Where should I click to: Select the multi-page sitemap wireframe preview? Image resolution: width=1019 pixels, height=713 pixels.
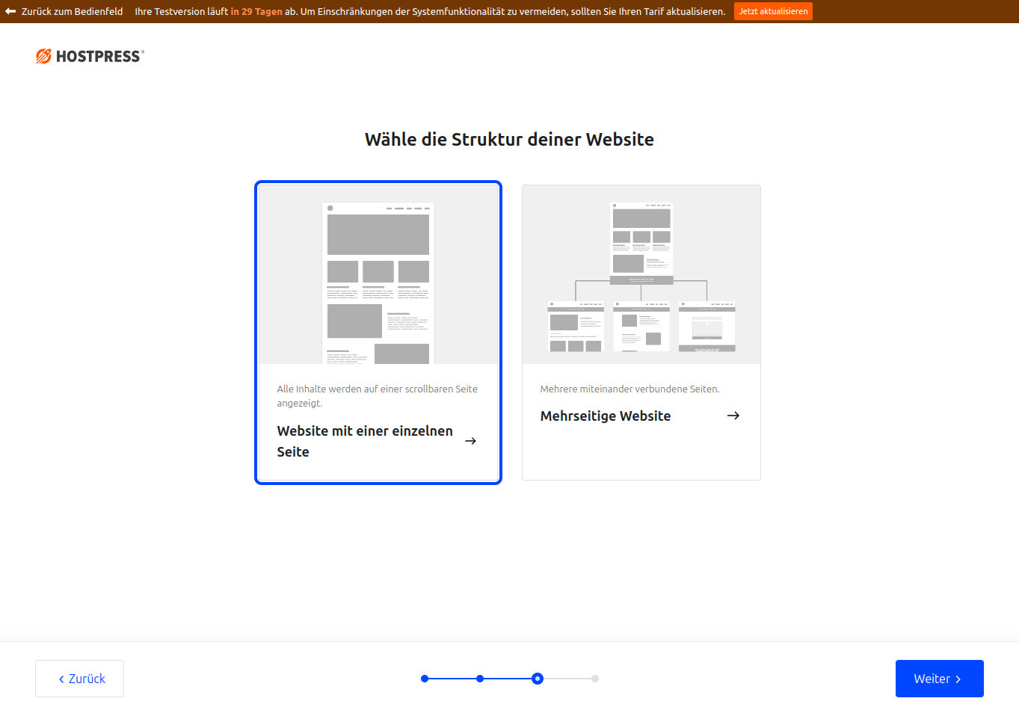(641, 275)
